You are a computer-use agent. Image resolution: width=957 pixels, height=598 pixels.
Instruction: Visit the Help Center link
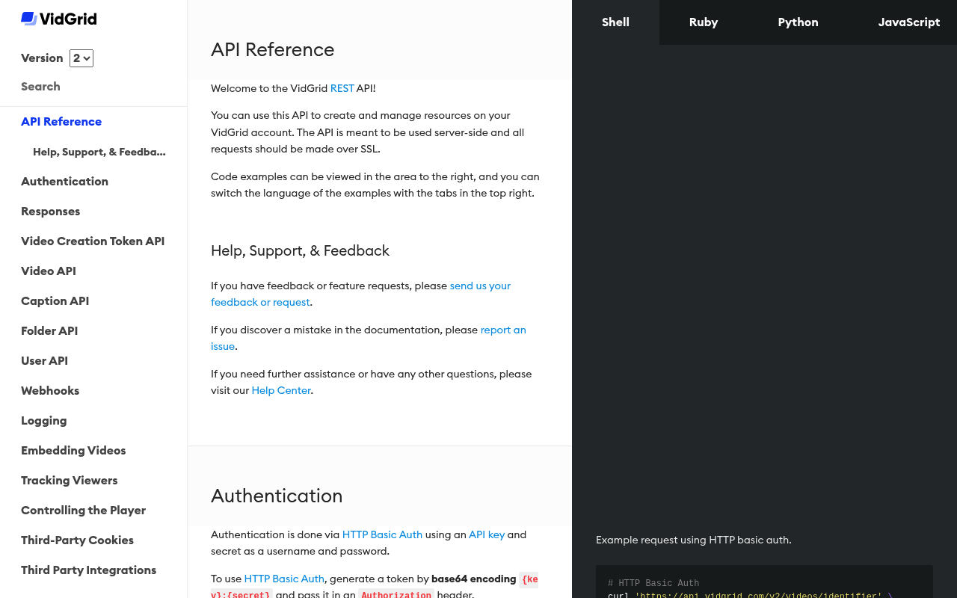[x=281, y=390]
